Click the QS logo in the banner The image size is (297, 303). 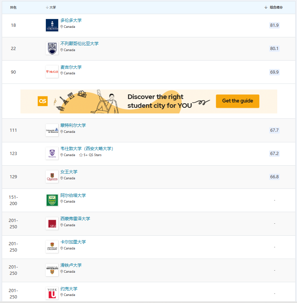coord(43,101)
